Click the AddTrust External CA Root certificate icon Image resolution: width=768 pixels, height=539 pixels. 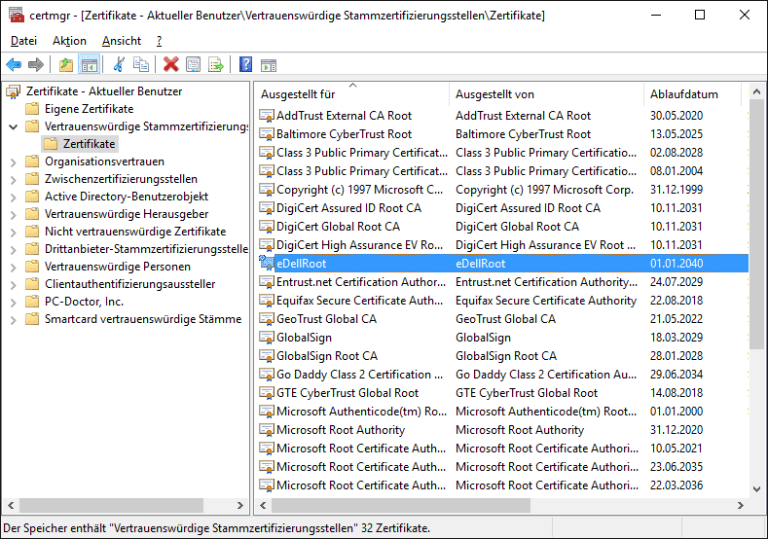pyautogui.click(x=266, y=116)
